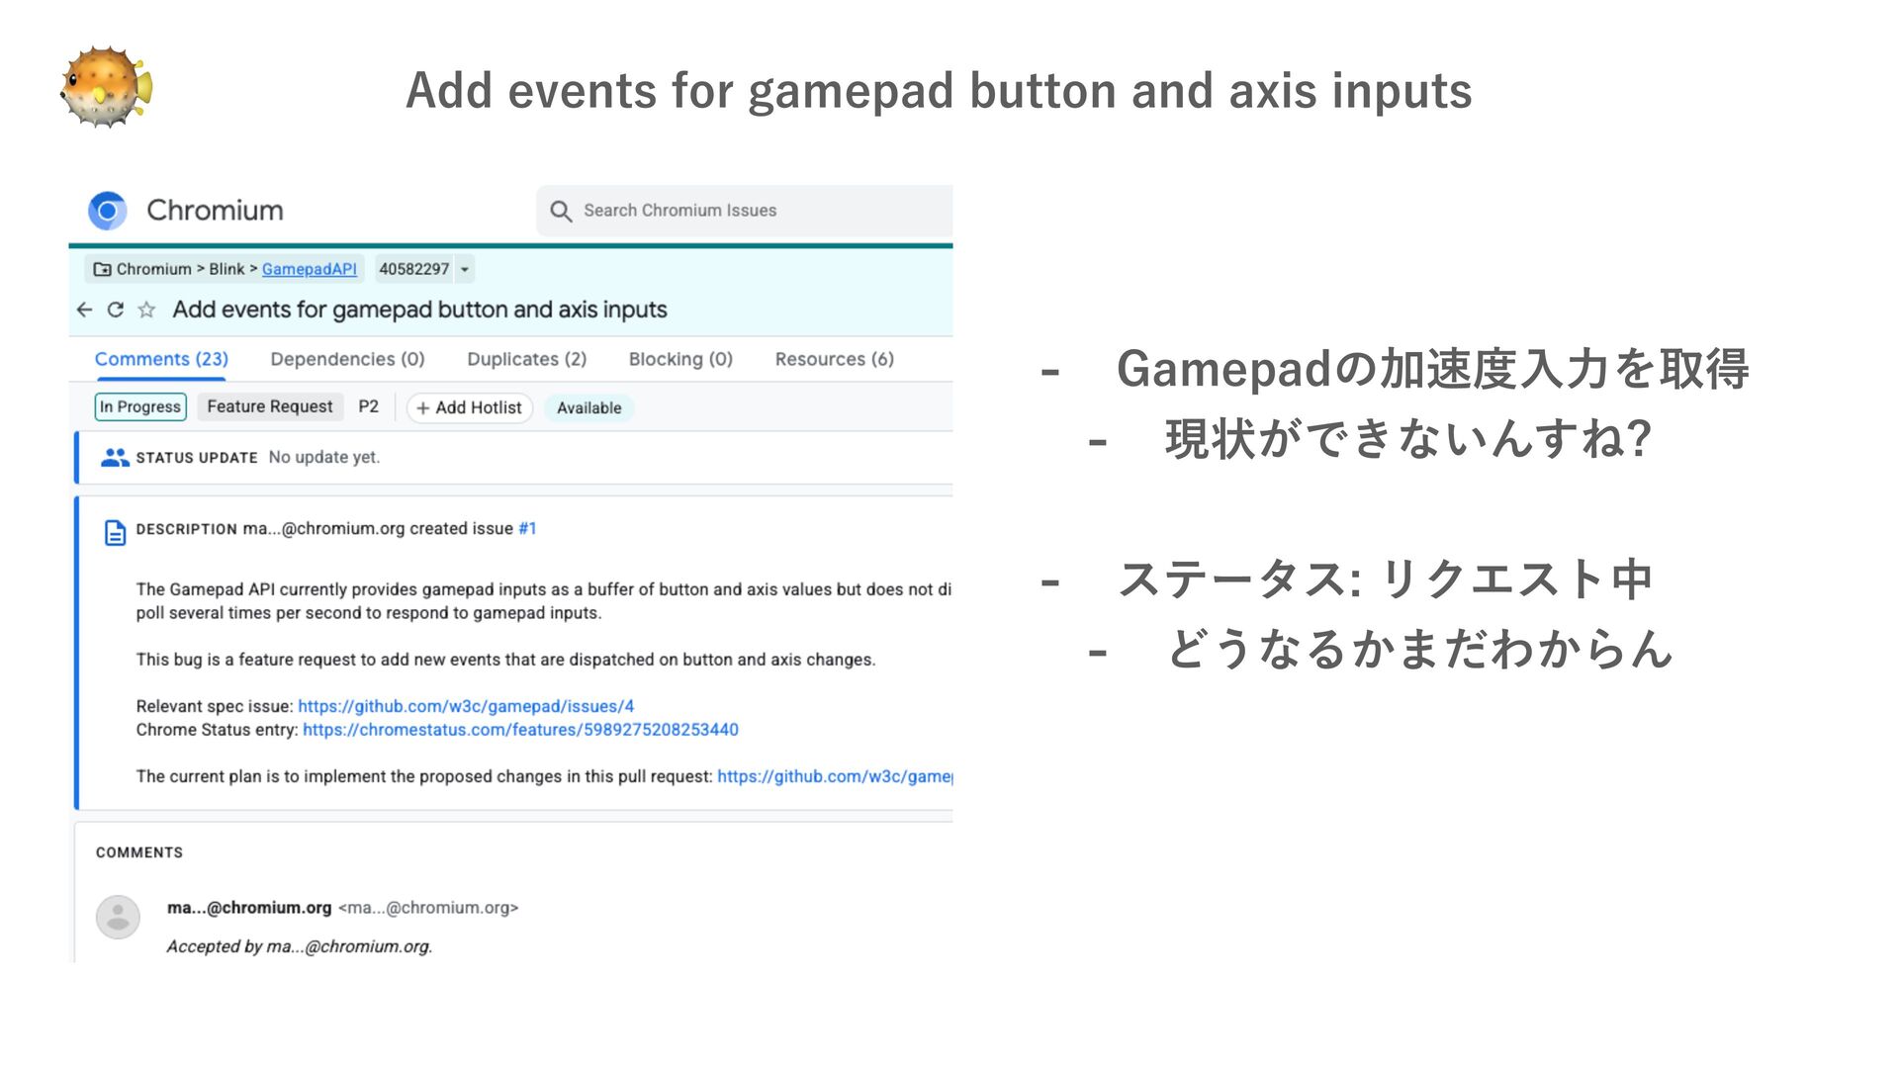Click the refresh issue icon
The height and width of the screenshot is (1068, 1899).
tap(116, 311)
